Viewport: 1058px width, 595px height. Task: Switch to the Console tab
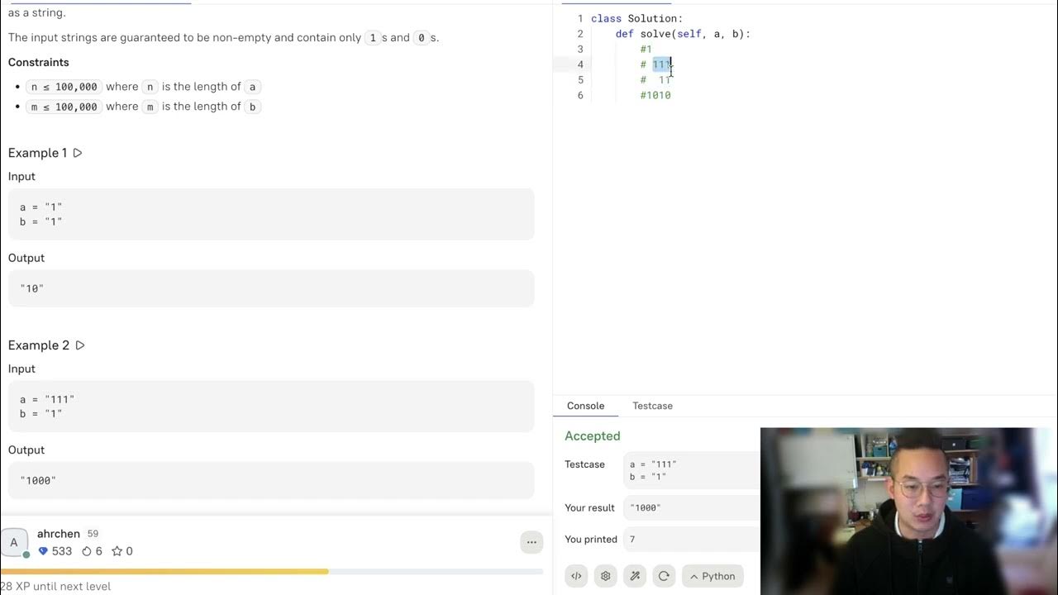[x=585, y=406]
